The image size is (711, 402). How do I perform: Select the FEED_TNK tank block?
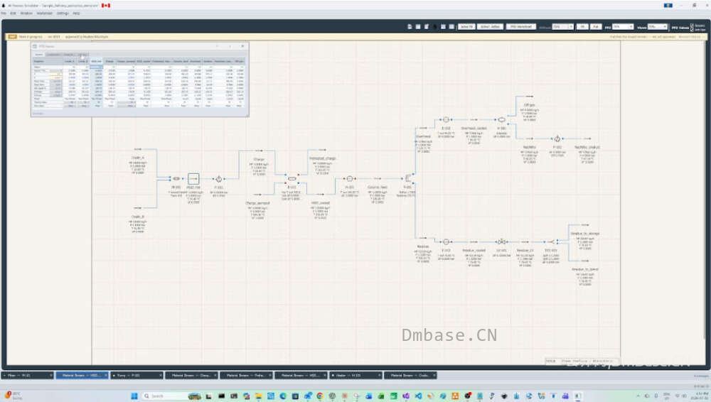[x=193, y=178]
